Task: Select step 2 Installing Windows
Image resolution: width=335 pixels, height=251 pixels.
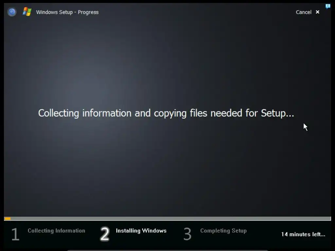Action: pos(133,234)
